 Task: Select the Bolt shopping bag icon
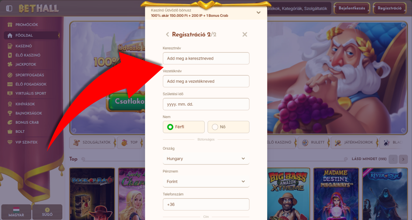tap(10, 131)
